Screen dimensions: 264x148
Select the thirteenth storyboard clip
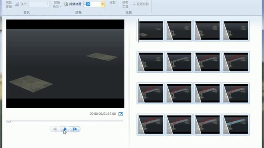(x=151, y=125)
